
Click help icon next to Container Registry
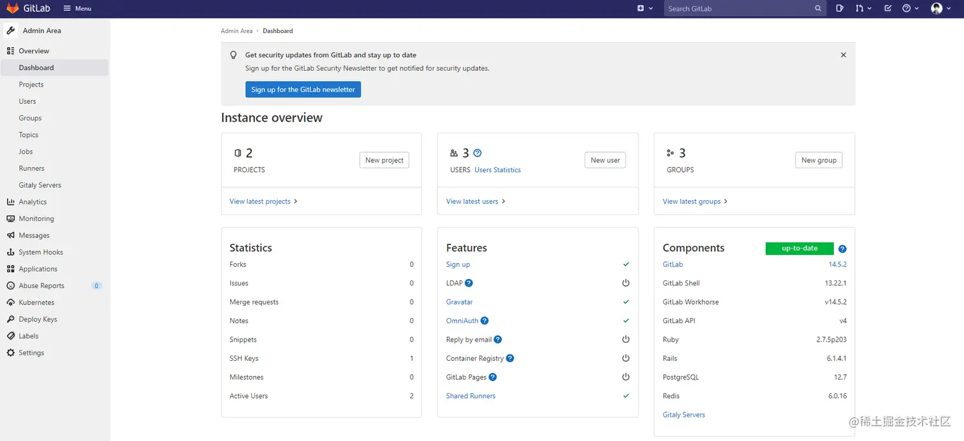coord(510,358)
